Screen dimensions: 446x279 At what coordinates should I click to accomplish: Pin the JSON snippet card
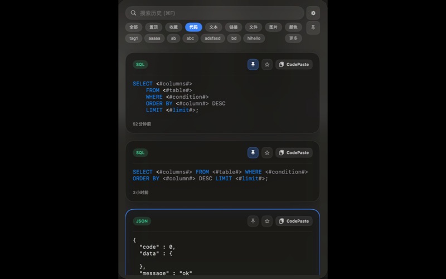coord(253,221)
